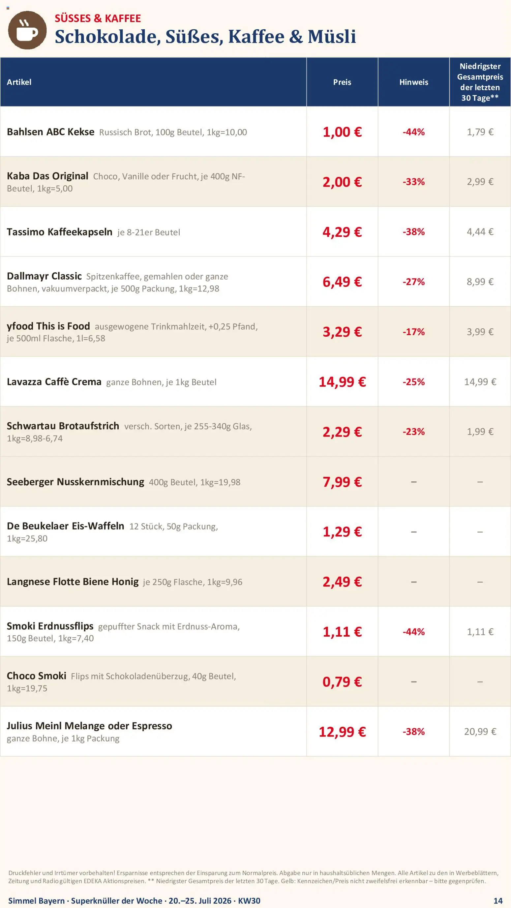Click the page number 14 footer
This screenshot has width=511, height=908.
coord(498,898)
